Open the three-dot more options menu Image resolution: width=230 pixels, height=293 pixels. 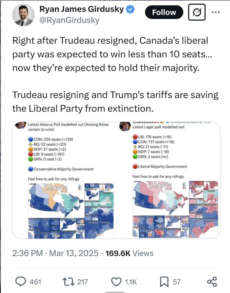[216, 12]
